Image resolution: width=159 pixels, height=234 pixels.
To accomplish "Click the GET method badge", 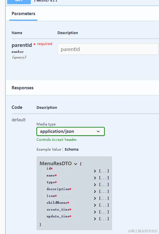I will [x=19, y=1].
